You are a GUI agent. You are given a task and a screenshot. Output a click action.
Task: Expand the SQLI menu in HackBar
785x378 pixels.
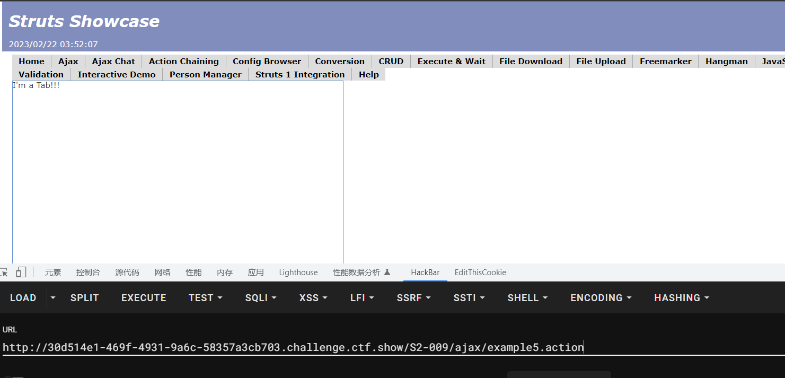point(260,298)
